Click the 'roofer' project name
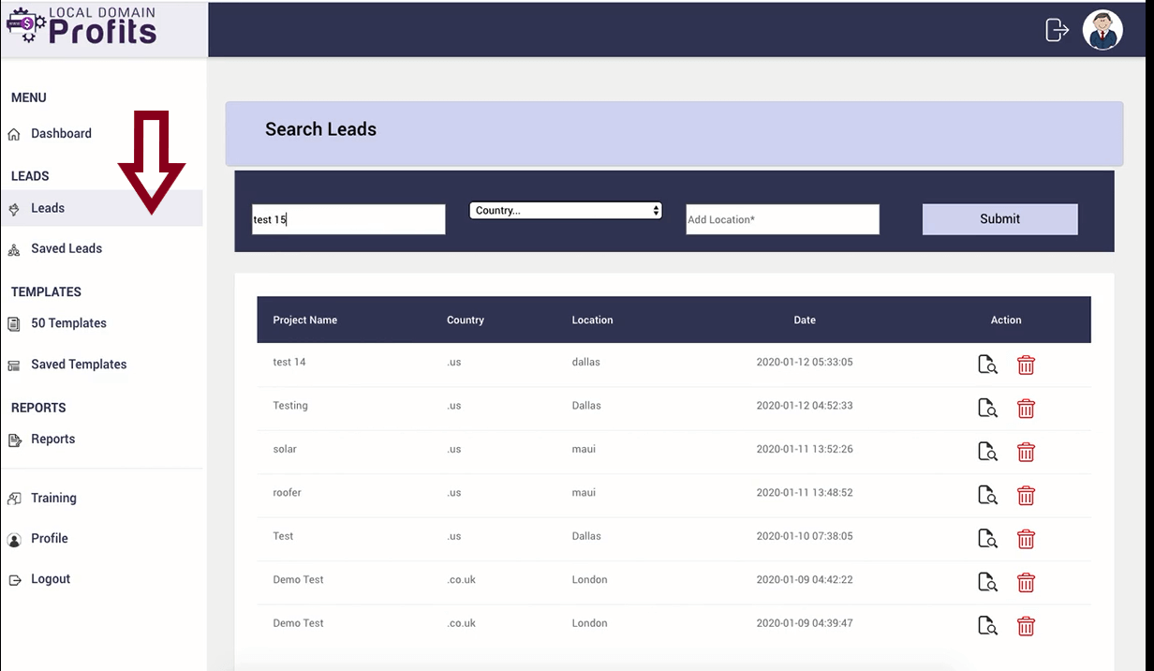Screen dimensions: 1154x671 pyautogui.click(x=288, y=492)
